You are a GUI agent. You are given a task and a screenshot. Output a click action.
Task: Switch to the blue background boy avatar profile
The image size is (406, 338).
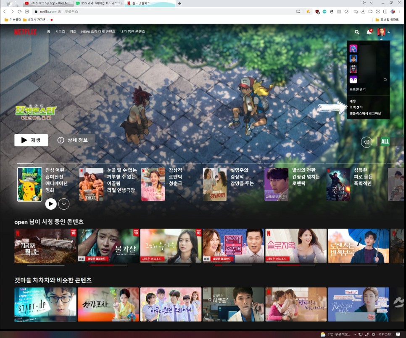pos(353,59)
